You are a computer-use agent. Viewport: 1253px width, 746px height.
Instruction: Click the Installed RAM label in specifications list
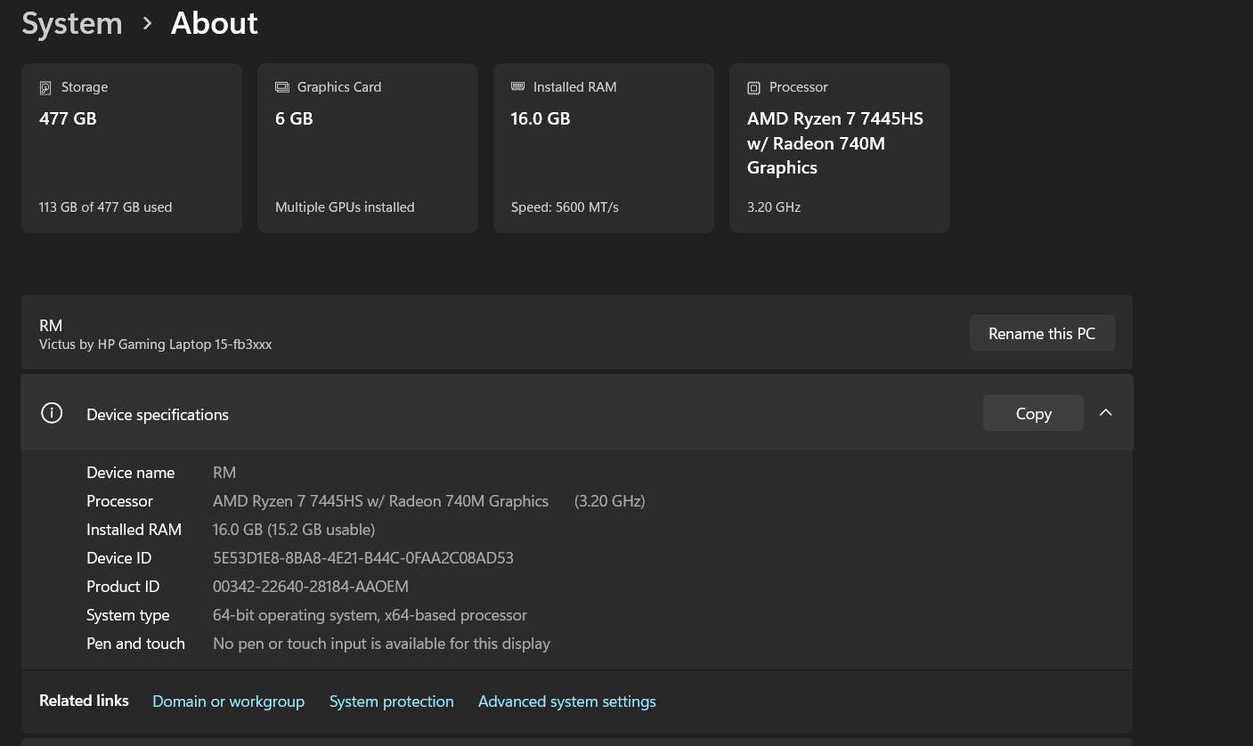(x=134, y=530)
